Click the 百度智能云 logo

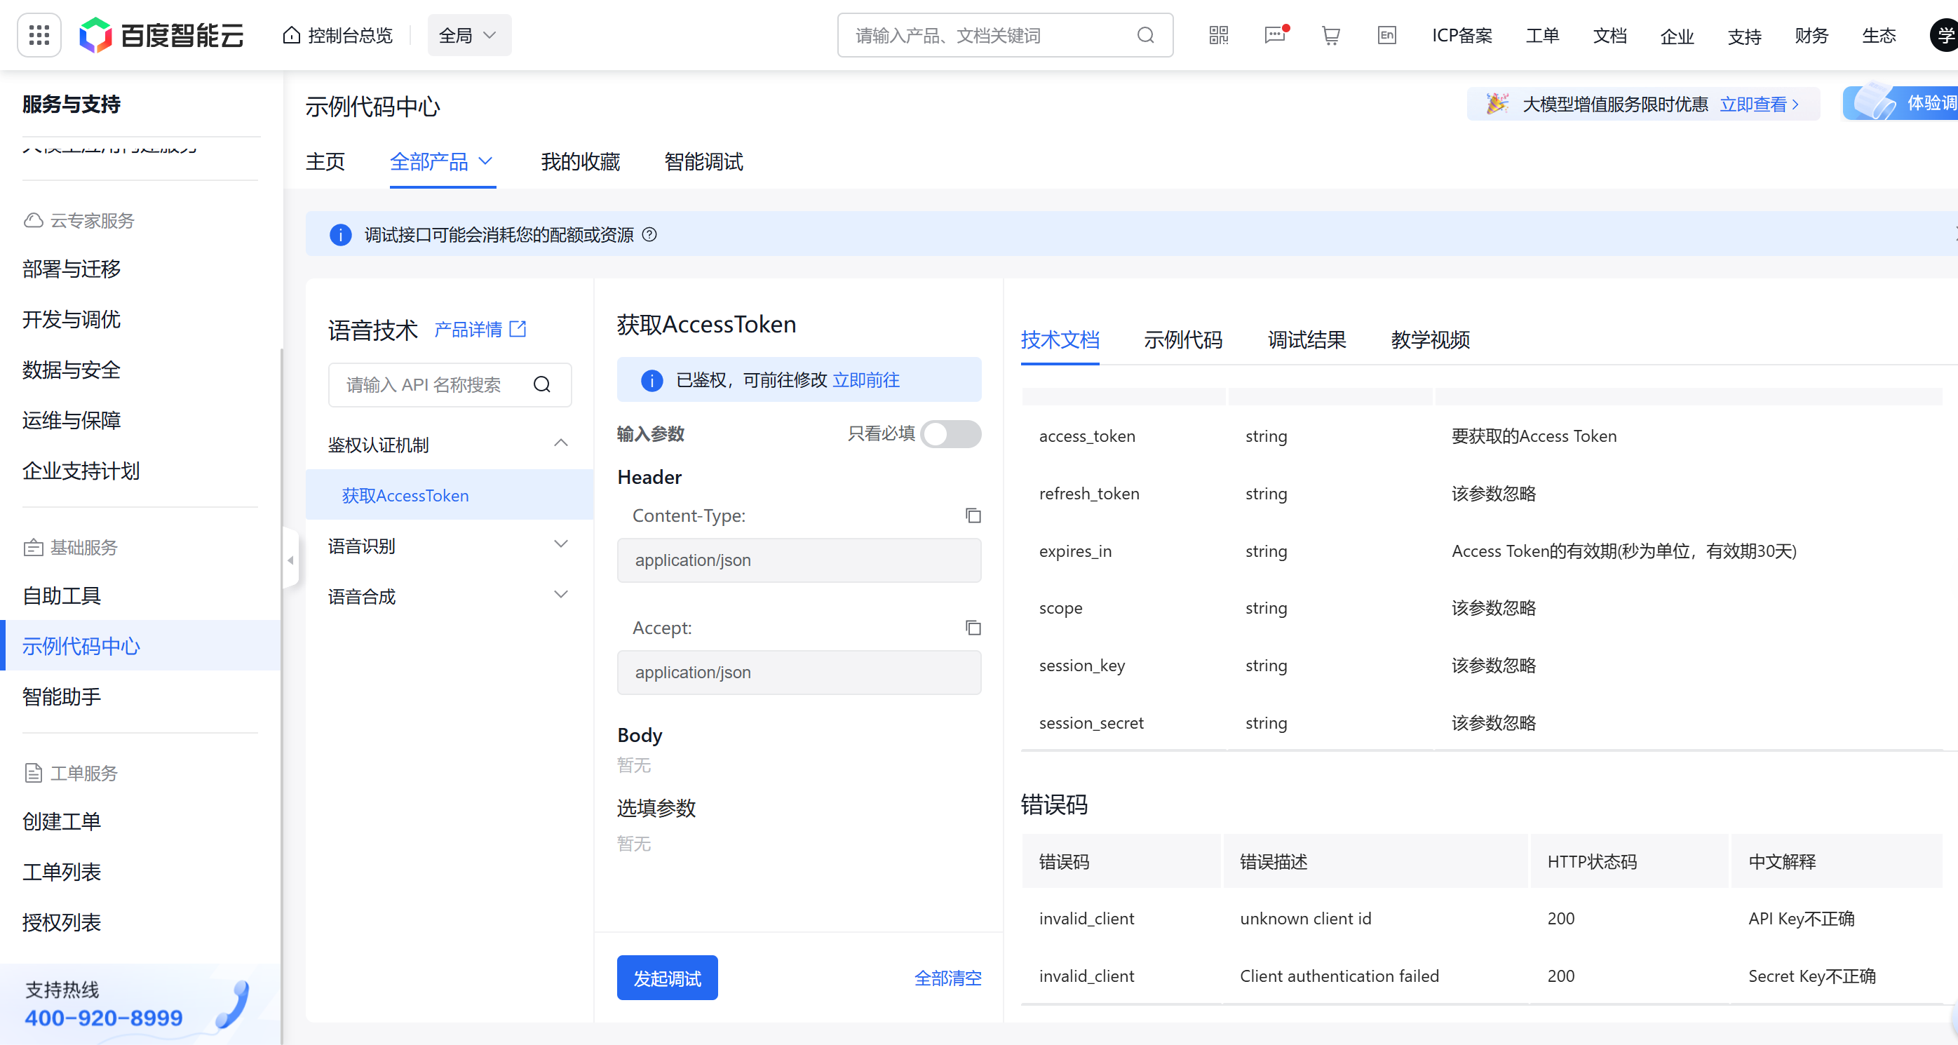[x=161, y=34]
